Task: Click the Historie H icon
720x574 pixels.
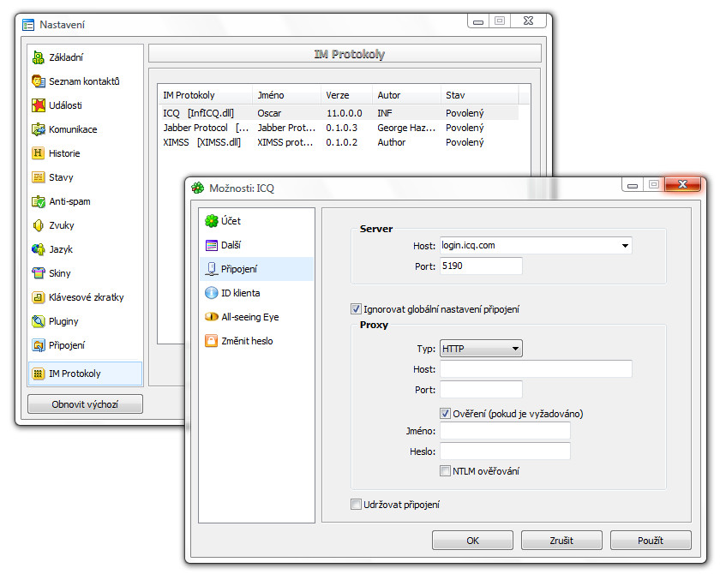Action: [38, 153]
